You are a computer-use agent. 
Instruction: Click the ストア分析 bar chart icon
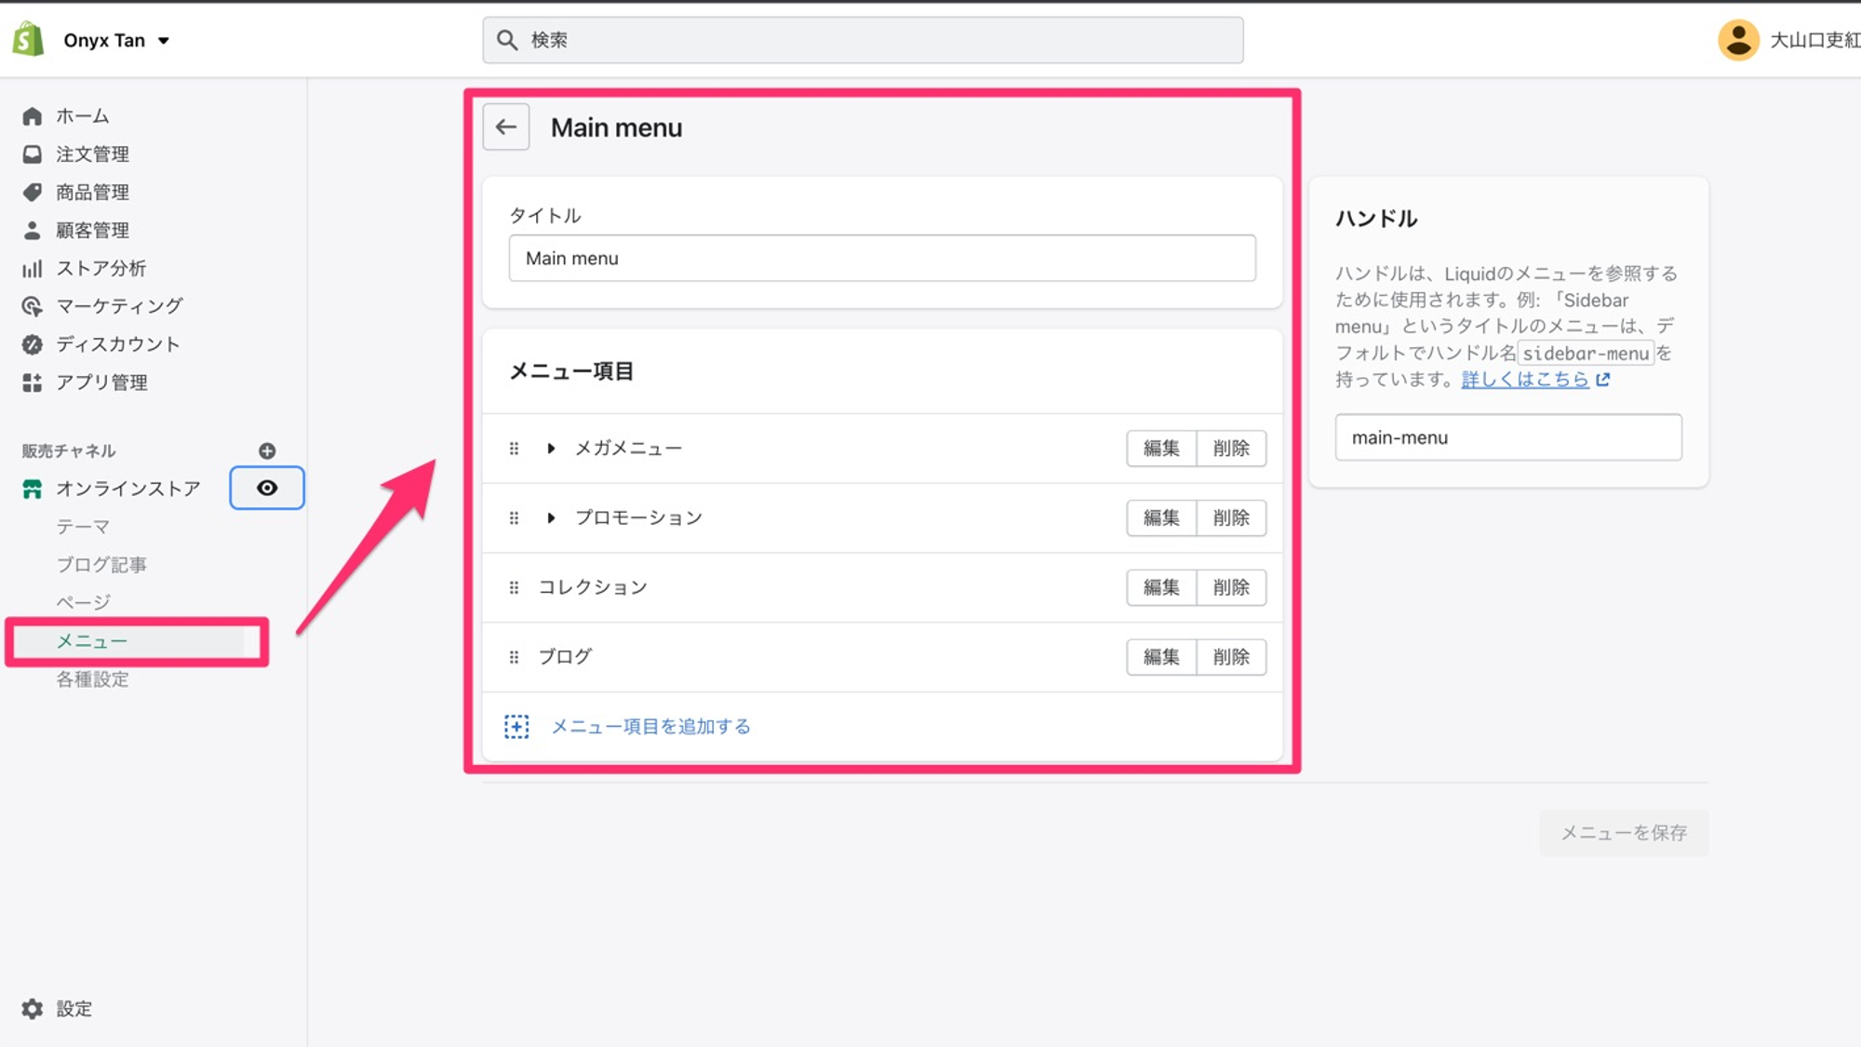click(32, 269)
